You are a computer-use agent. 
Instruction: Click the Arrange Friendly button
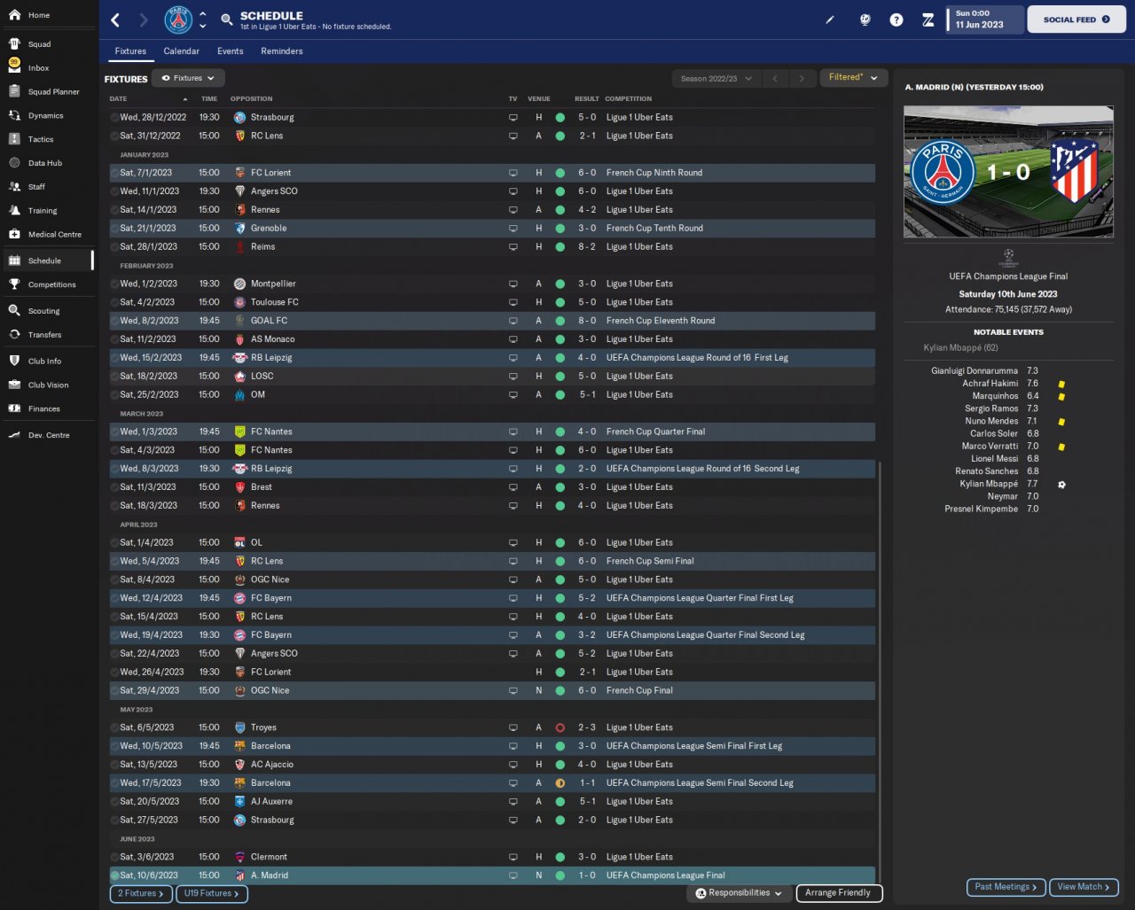pyautogui.click(x=839, y=893)
